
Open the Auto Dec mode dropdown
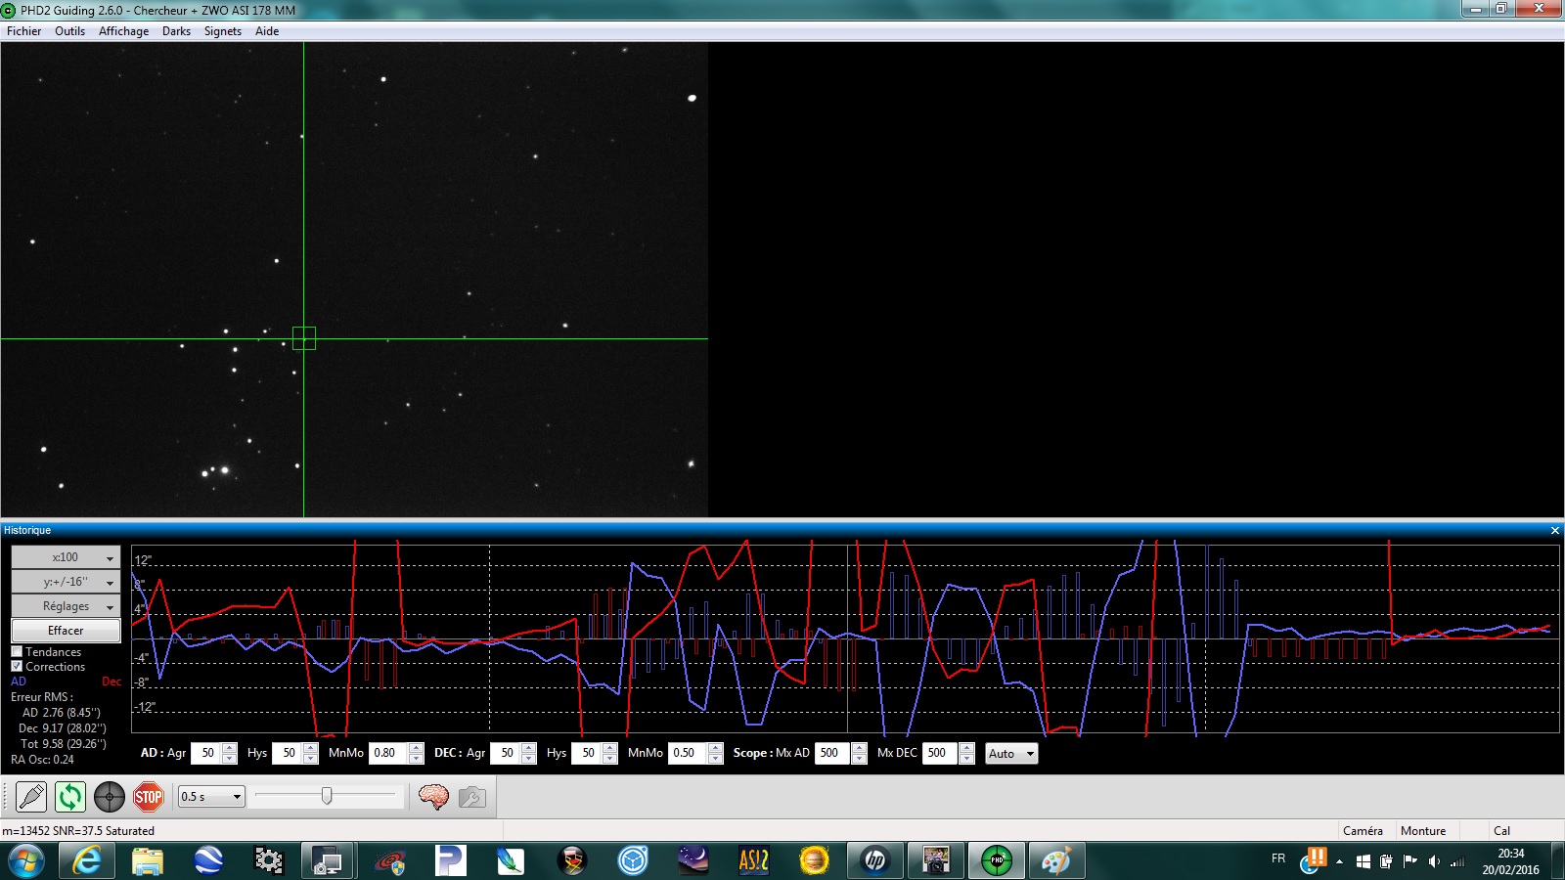(1011, 753)
